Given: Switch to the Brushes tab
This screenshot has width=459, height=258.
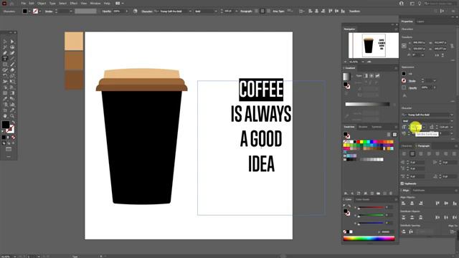Looking at the screenshot, I should 363,127.
